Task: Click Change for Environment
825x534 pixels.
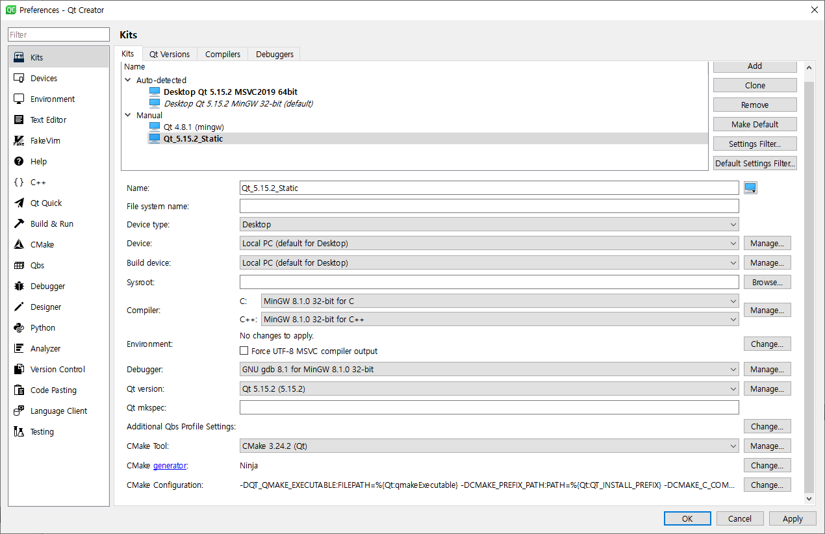Action: click(767, 344)
